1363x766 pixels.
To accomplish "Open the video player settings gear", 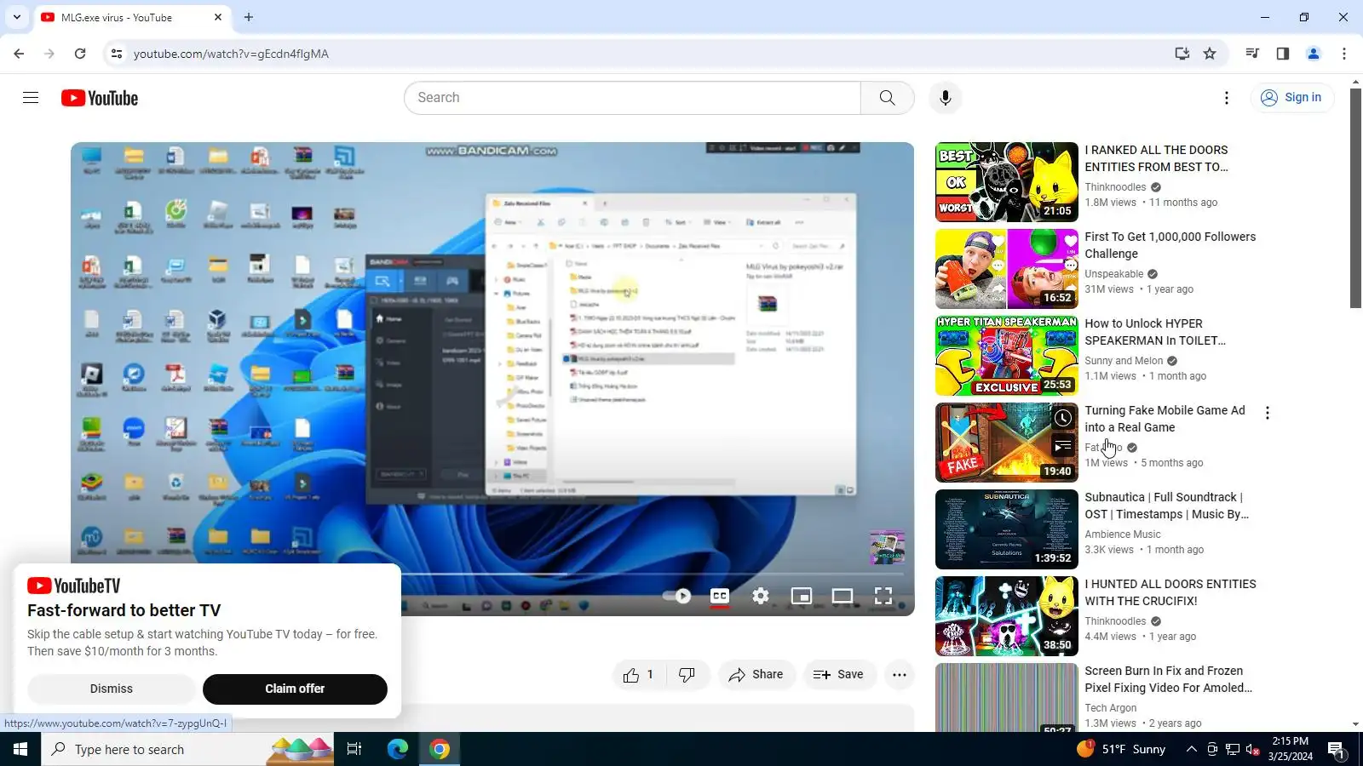I will point(761,596).
